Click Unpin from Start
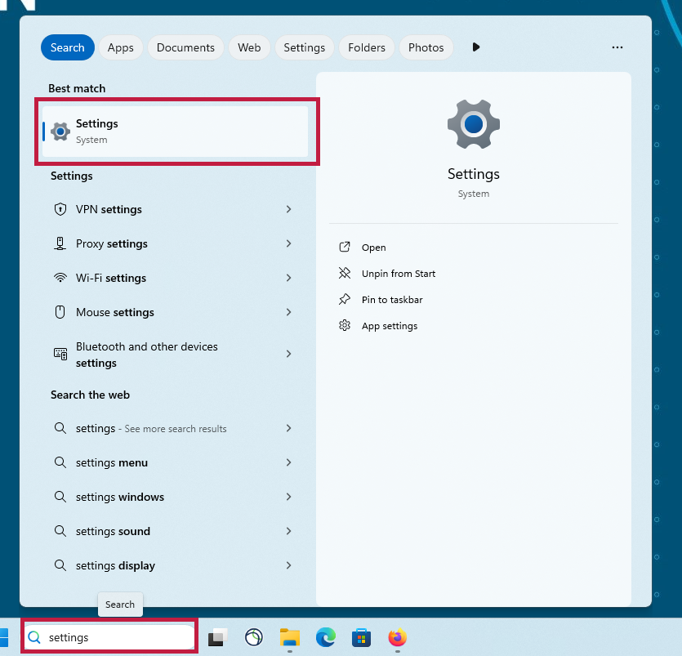The height and width of the screenshot is (656, 682). [x=399, y=274]
